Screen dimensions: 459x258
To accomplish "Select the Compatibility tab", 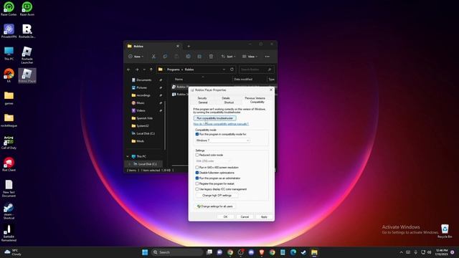I will pyautogui.click(x=257, y=102).
